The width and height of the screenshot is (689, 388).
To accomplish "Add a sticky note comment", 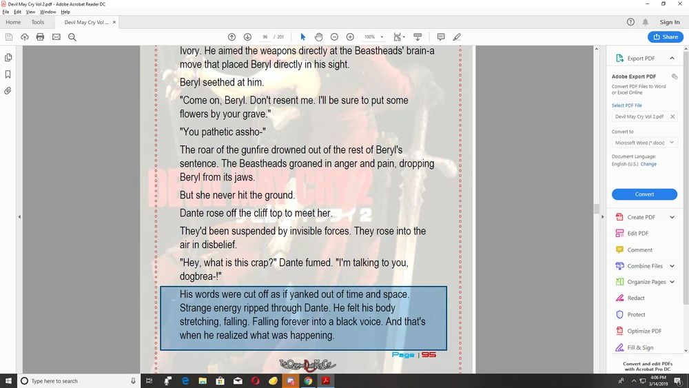I will click(x=441, y=37).
